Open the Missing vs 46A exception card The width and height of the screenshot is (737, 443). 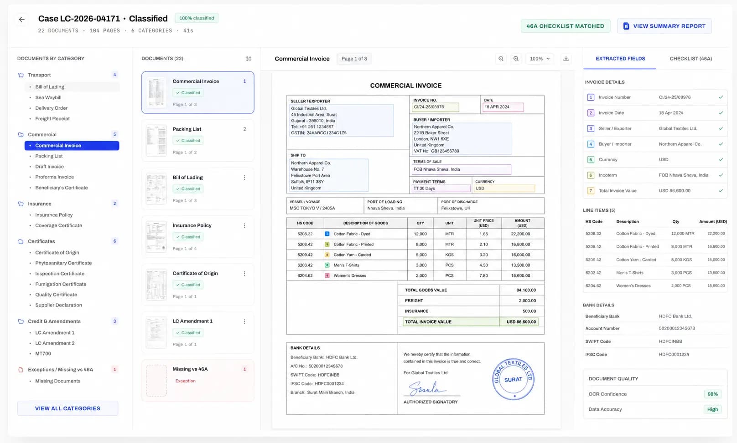click(198, 381)
